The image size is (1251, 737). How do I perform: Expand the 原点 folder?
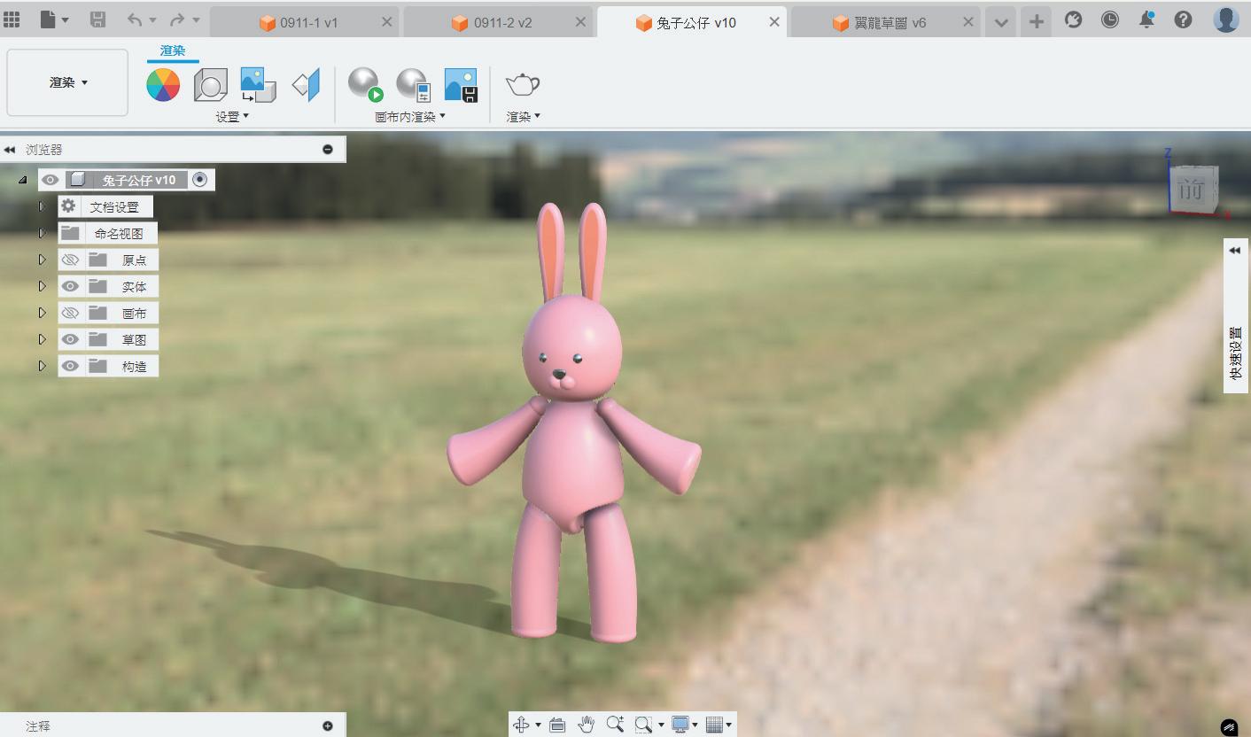point(42,260)
